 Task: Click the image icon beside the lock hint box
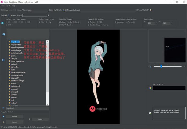[150, 113]
